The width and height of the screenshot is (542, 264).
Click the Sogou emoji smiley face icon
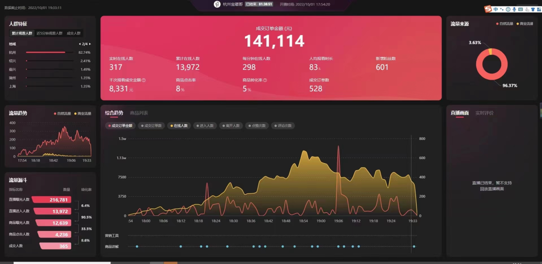click(x=508, y=10)
